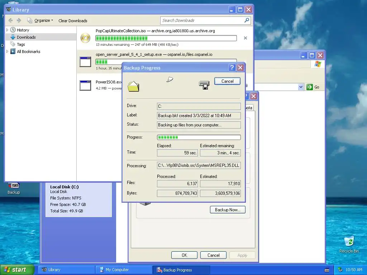Switch to My Computer in the taskbar
The width and height of the screenshot is (367, 275).
click(124, 270)
